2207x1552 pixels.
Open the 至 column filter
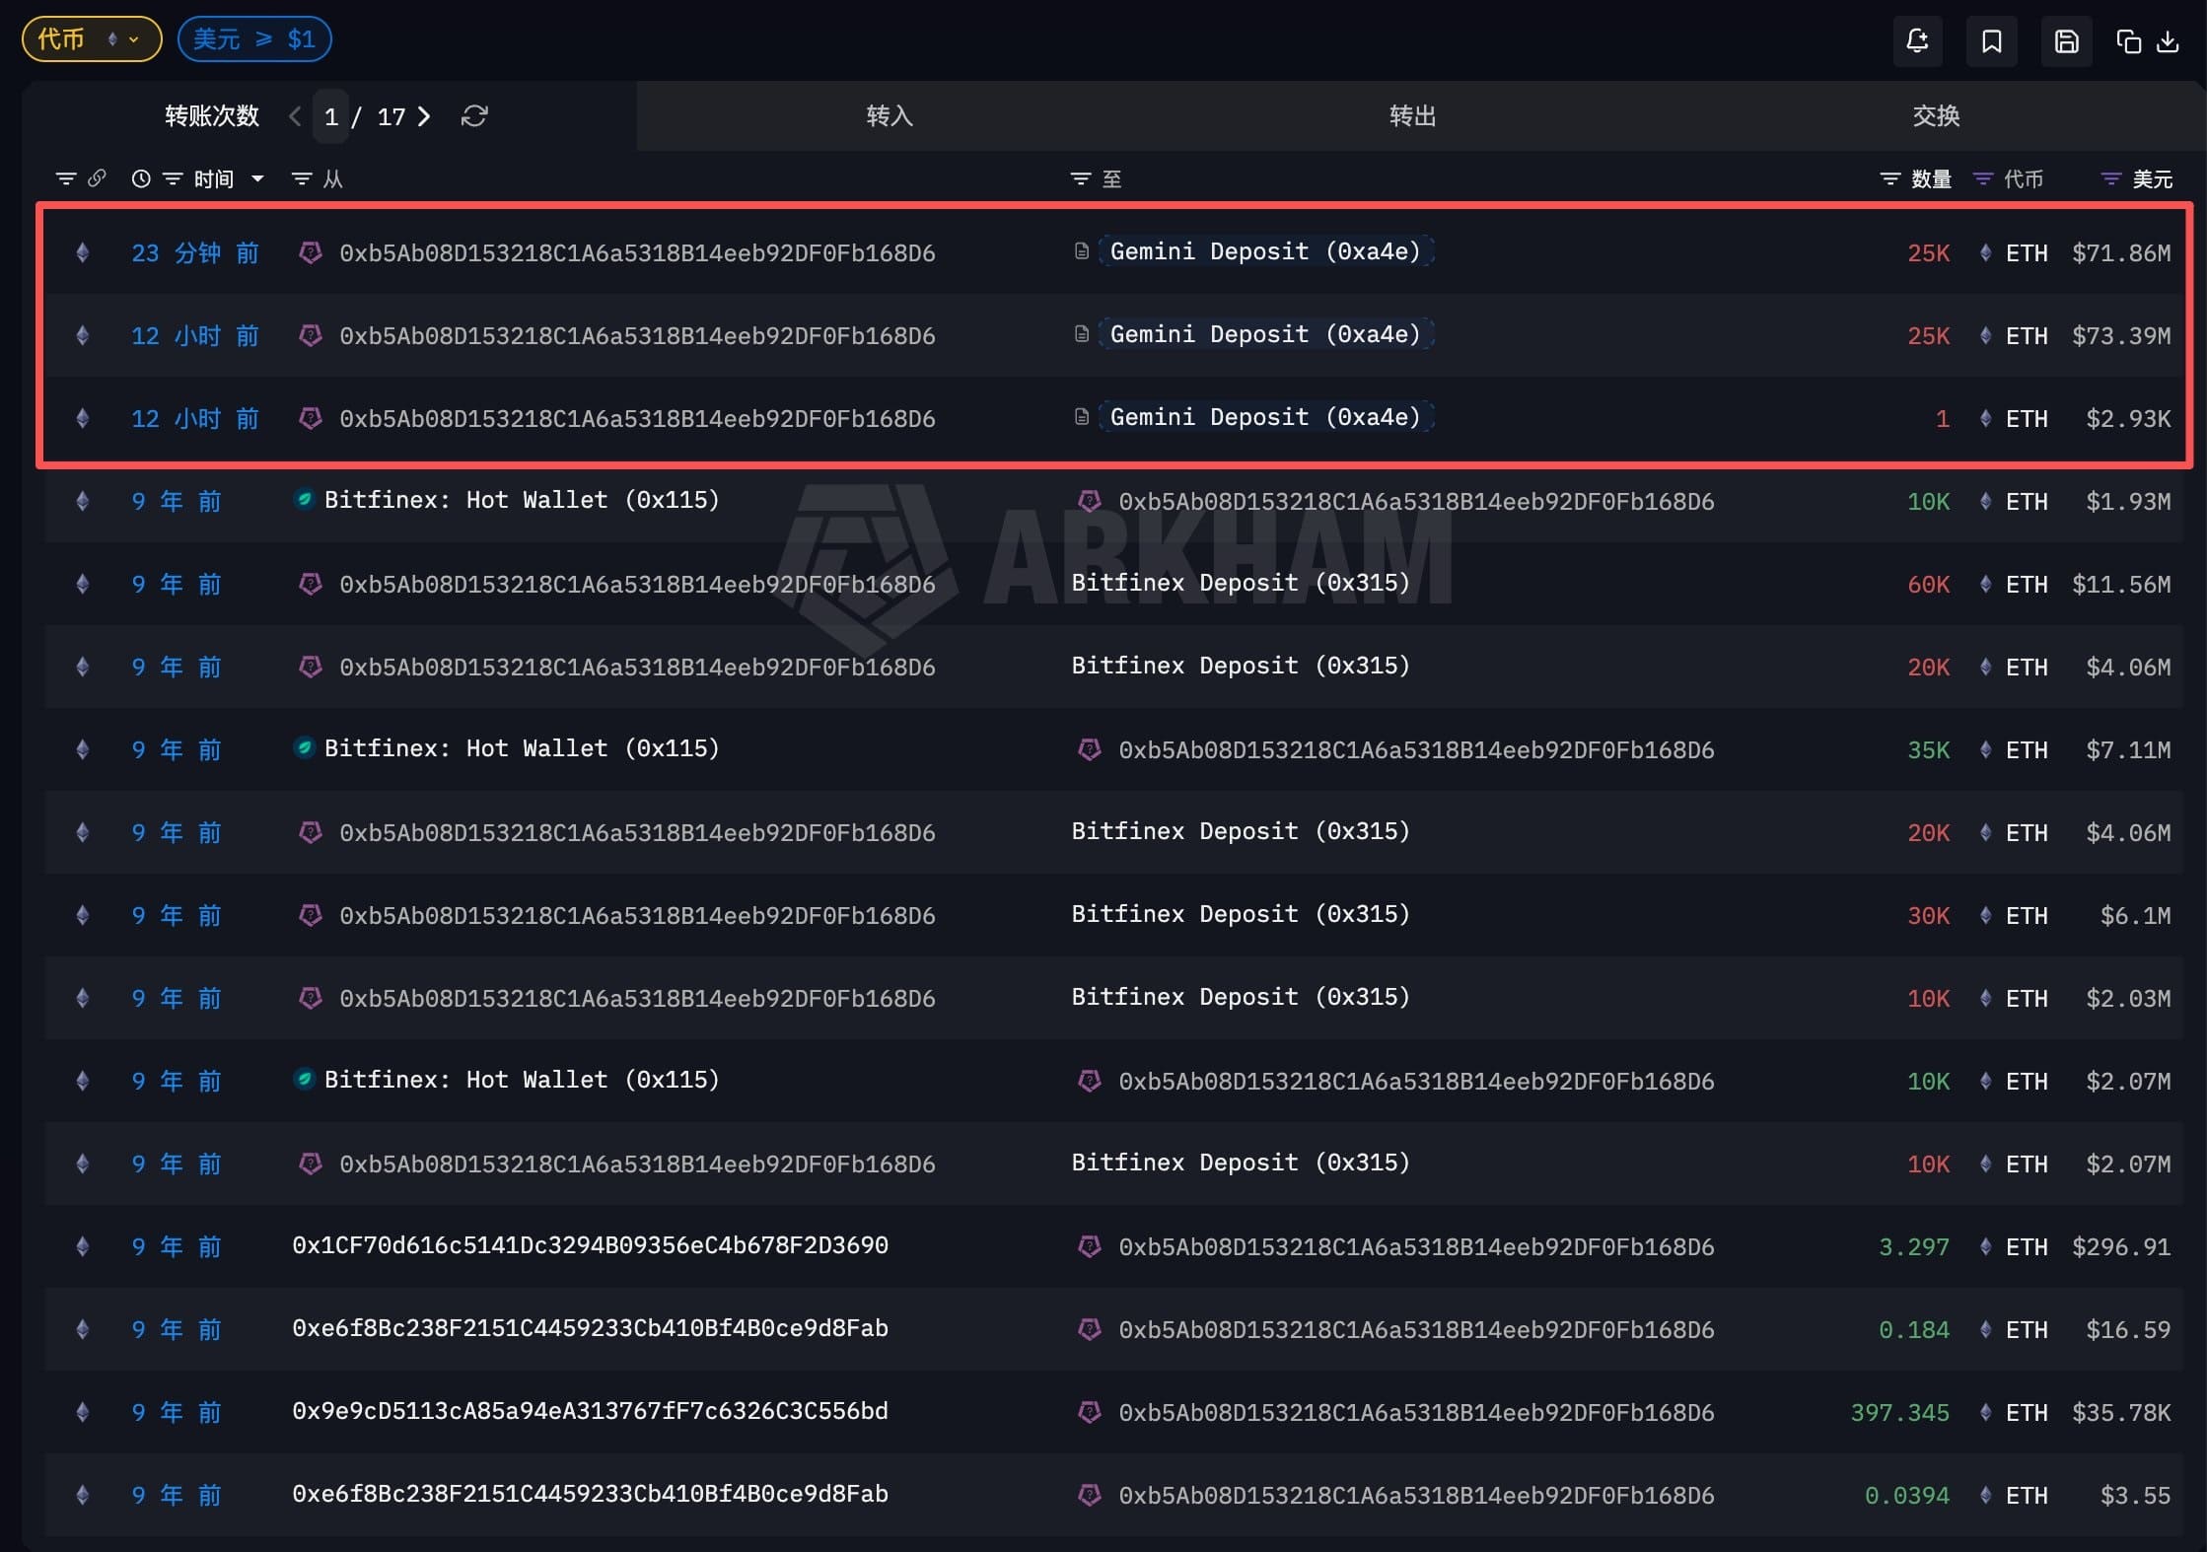[1081, 178]
